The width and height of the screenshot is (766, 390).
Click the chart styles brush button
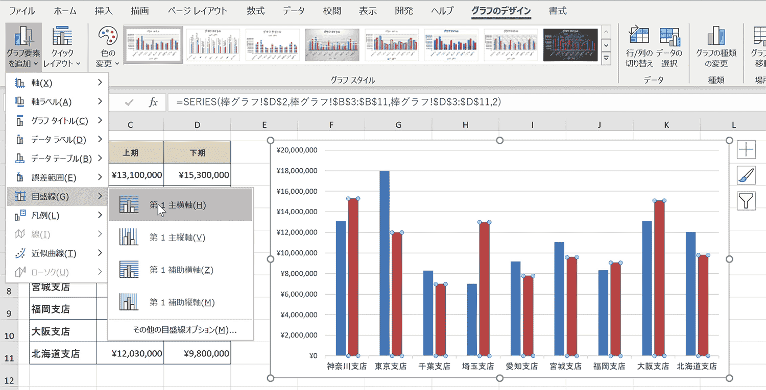pyautogui.click(x=746, y=175)
